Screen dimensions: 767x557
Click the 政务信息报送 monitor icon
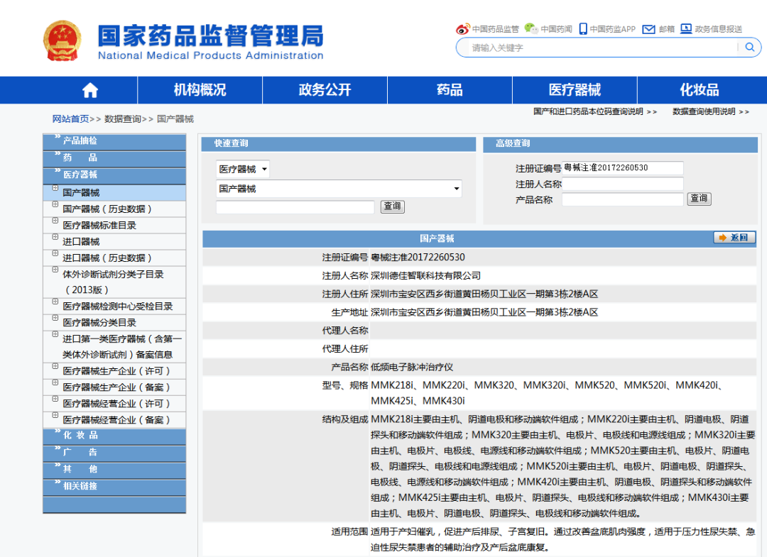[x=685, y=29]
